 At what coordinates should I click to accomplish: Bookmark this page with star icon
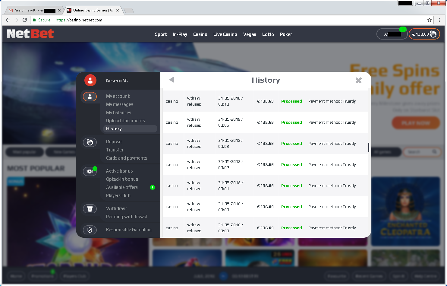click(429, 20)
